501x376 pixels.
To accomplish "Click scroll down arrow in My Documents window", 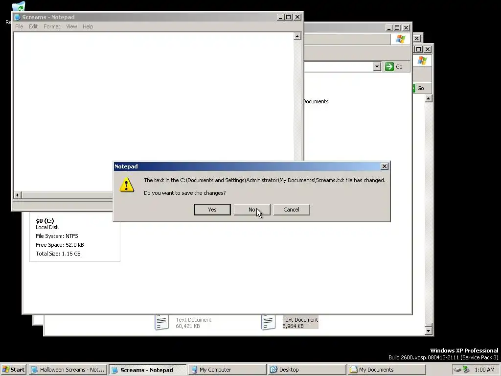I will click(429, 330).
